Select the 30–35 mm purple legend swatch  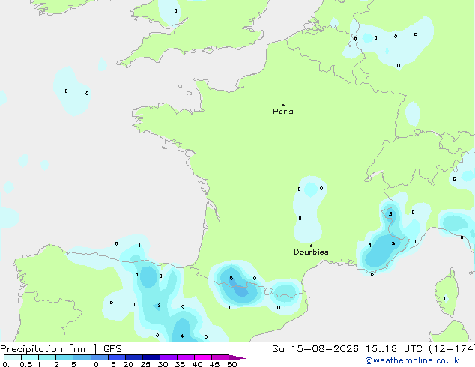pos(169,357)
